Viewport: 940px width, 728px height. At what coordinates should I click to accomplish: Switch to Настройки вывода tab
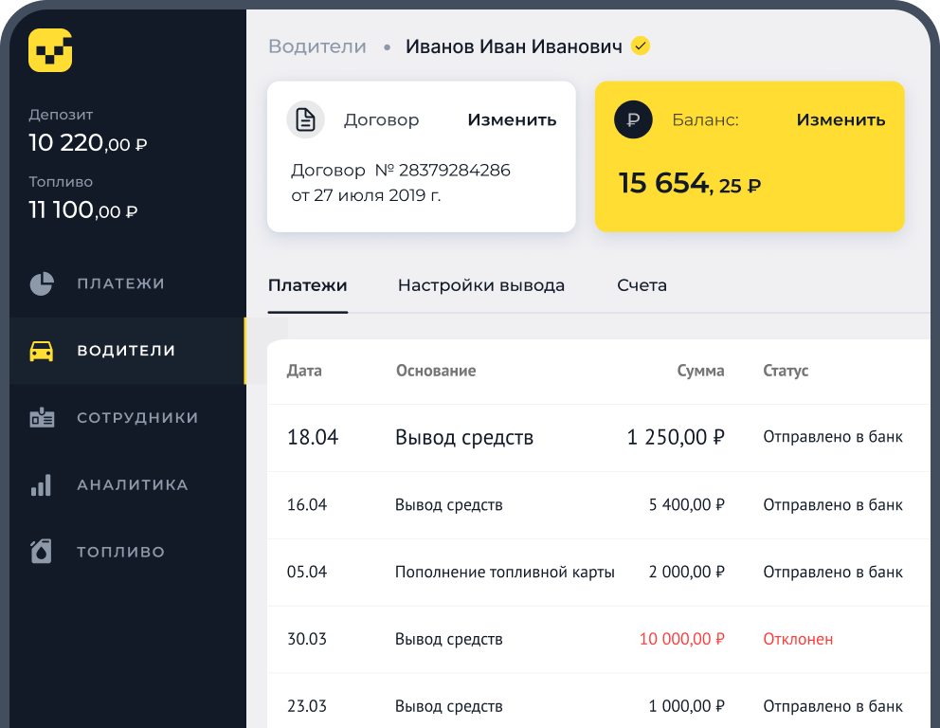pos(480,284)
